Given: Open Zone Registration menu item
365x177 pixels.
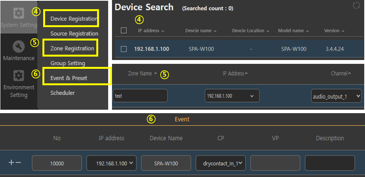Looking at the screenshot, I should pyautogui.click(x=72, y=49).
